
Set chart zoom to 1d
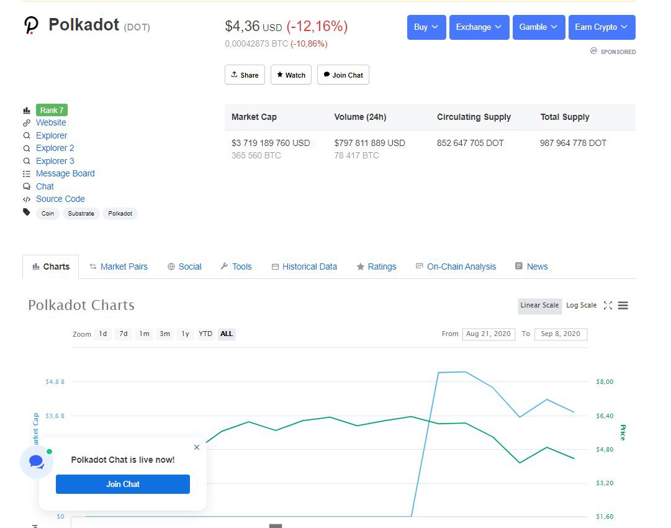[x=103, y=334]
